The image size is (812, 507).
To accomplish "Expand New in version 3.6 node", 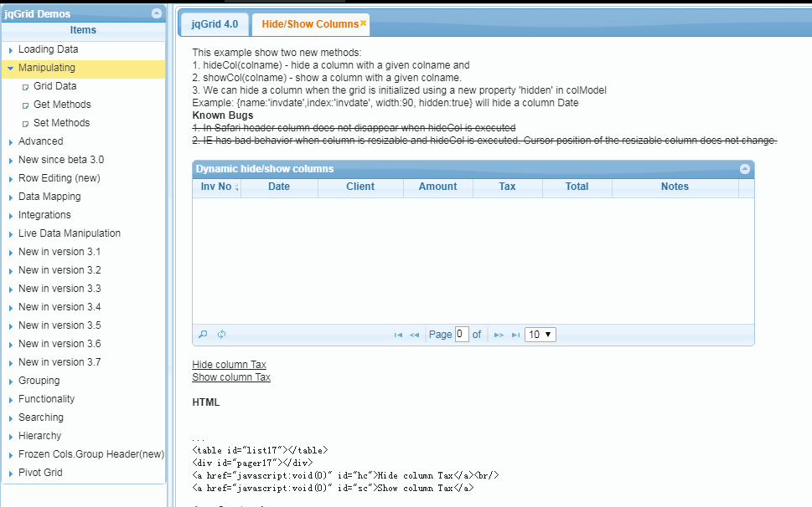I will pyautogui.click(x=10, y=345).
